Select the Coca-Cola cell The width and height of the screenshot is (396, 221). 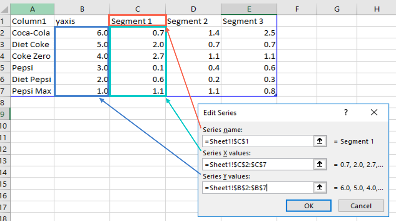(x=32, y=33)
